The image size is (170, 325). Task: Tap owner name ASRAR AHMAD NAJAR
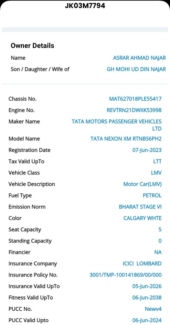[140, 58]
